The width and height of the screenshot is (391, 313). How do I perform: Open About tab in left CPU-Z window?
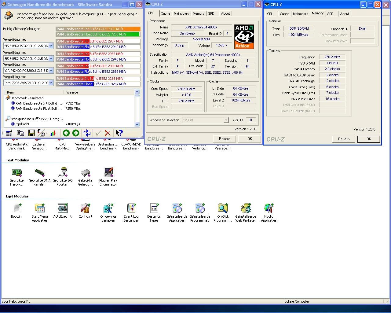(225, 13)
